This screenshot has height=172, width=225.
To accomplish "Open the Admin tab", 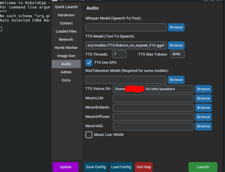I will (x=66, y=72).
